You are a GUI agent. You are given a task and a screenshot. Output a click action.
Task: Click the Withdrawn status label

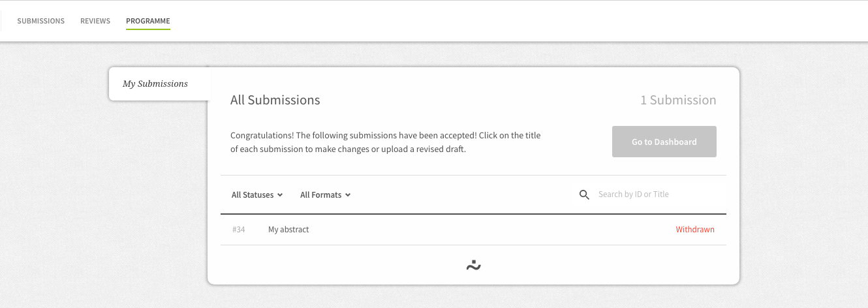coord(694,230)
